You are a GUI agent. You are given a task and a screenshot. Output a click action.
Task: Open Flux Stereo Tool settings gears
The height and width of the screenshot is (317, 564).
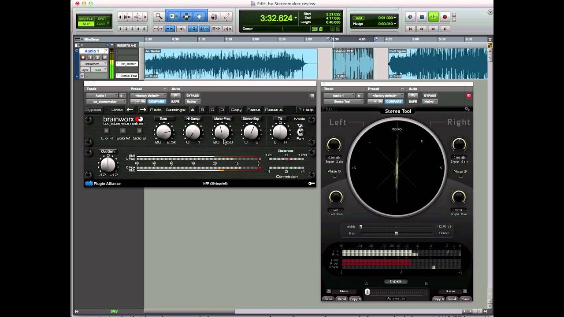point(467,109)
